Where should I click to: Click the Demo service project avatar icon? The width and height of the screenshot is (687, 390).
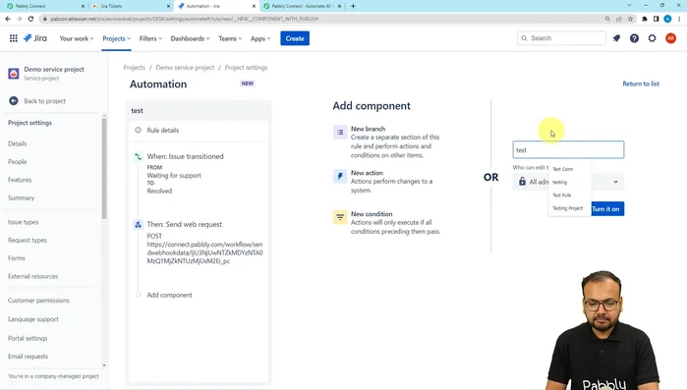pos(14,74)
